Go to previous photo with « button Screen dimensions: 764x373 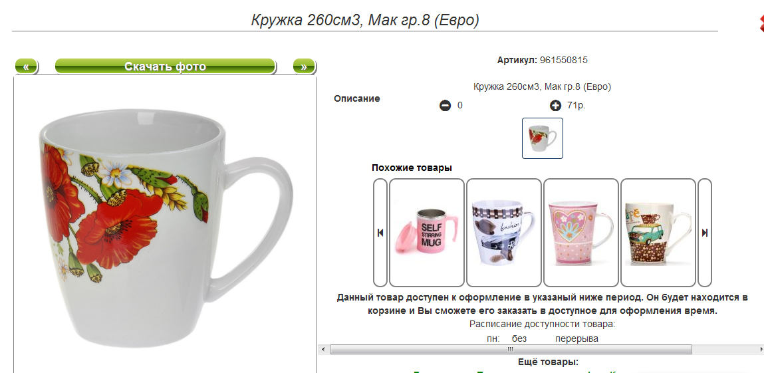(27, 66)
